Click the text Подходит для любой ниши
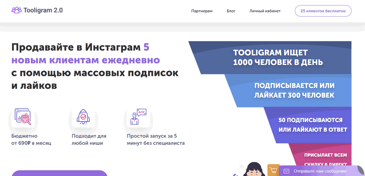Viewport: 365px width, 176px height. 89,140
